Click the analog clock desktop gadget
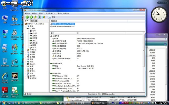This screenshot has height=105, width=169. point(159,15)
